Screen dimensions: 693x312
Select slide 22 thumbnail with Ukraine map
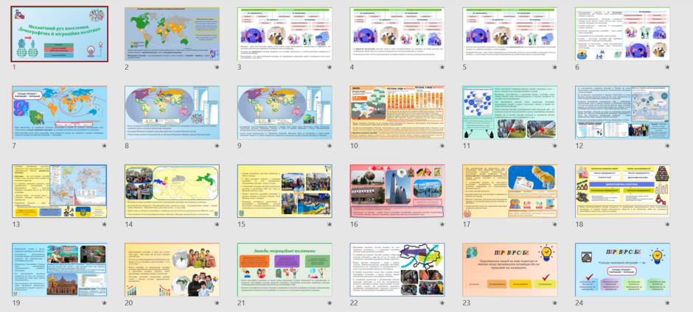pyautogui.click(x=397, y=269)
